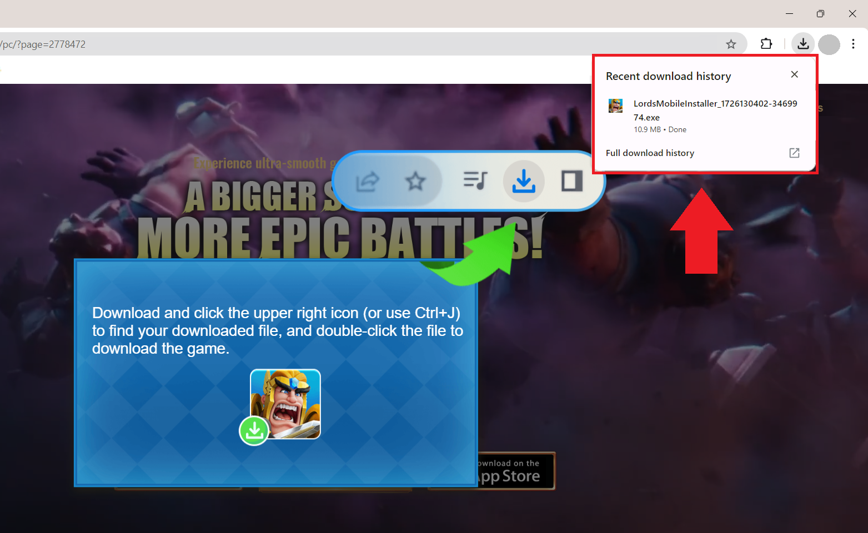The height and width of the screenshot is (533, 868).
Task: Open Full download history link
Action: coord(650,153)
